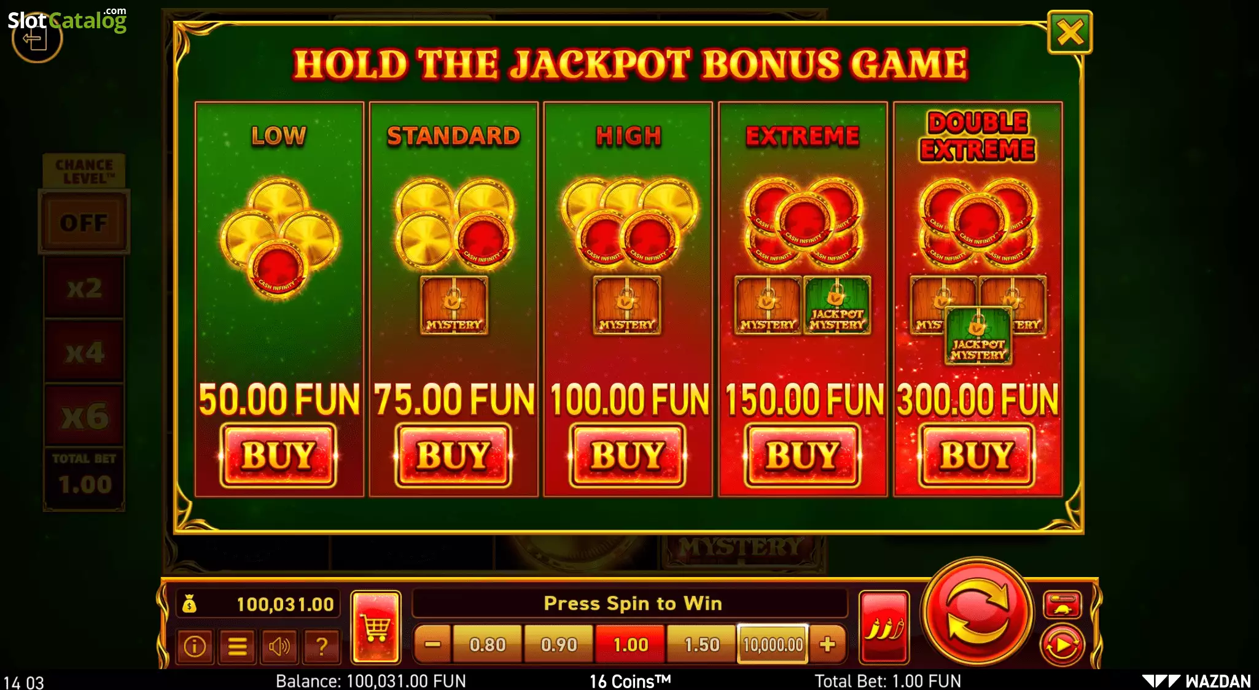Buy the Low bonus for 50.00 FUN
The height and width of the screenshot is (690, 1259).
[279, 455]
